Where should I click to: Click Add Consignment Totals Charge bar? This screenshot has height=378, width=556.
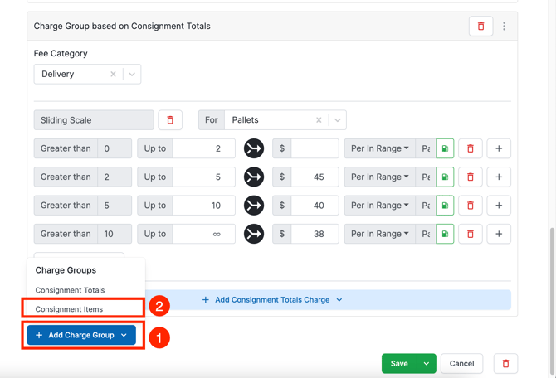[272, 300]
